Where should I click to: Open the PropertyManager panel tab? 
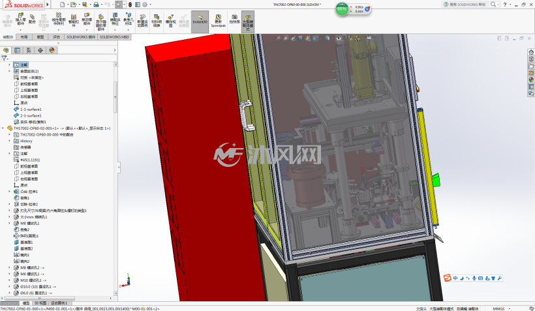click(x=17, y=50)
